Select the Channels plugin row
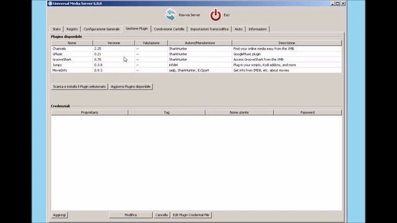The image size is (397, 223). pyautogui.click(x=196, y=48)
